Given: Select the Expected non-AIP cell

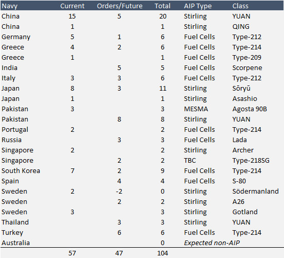Looking at the screenshot, I should [x=212, y=243].
